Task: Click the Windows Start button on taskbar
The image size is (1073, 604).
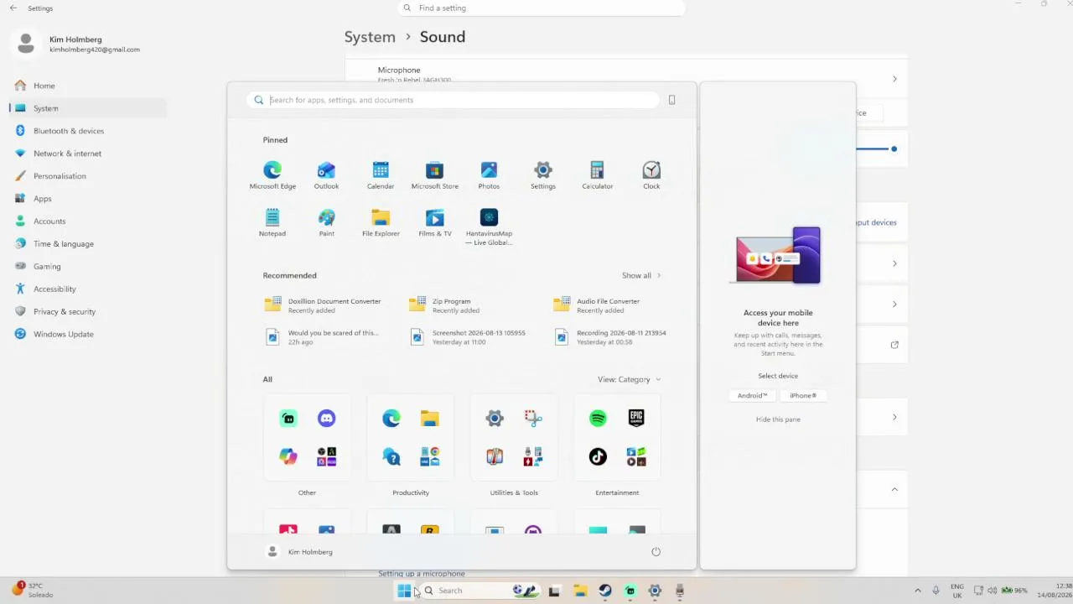Action: [x=404, y=591]
